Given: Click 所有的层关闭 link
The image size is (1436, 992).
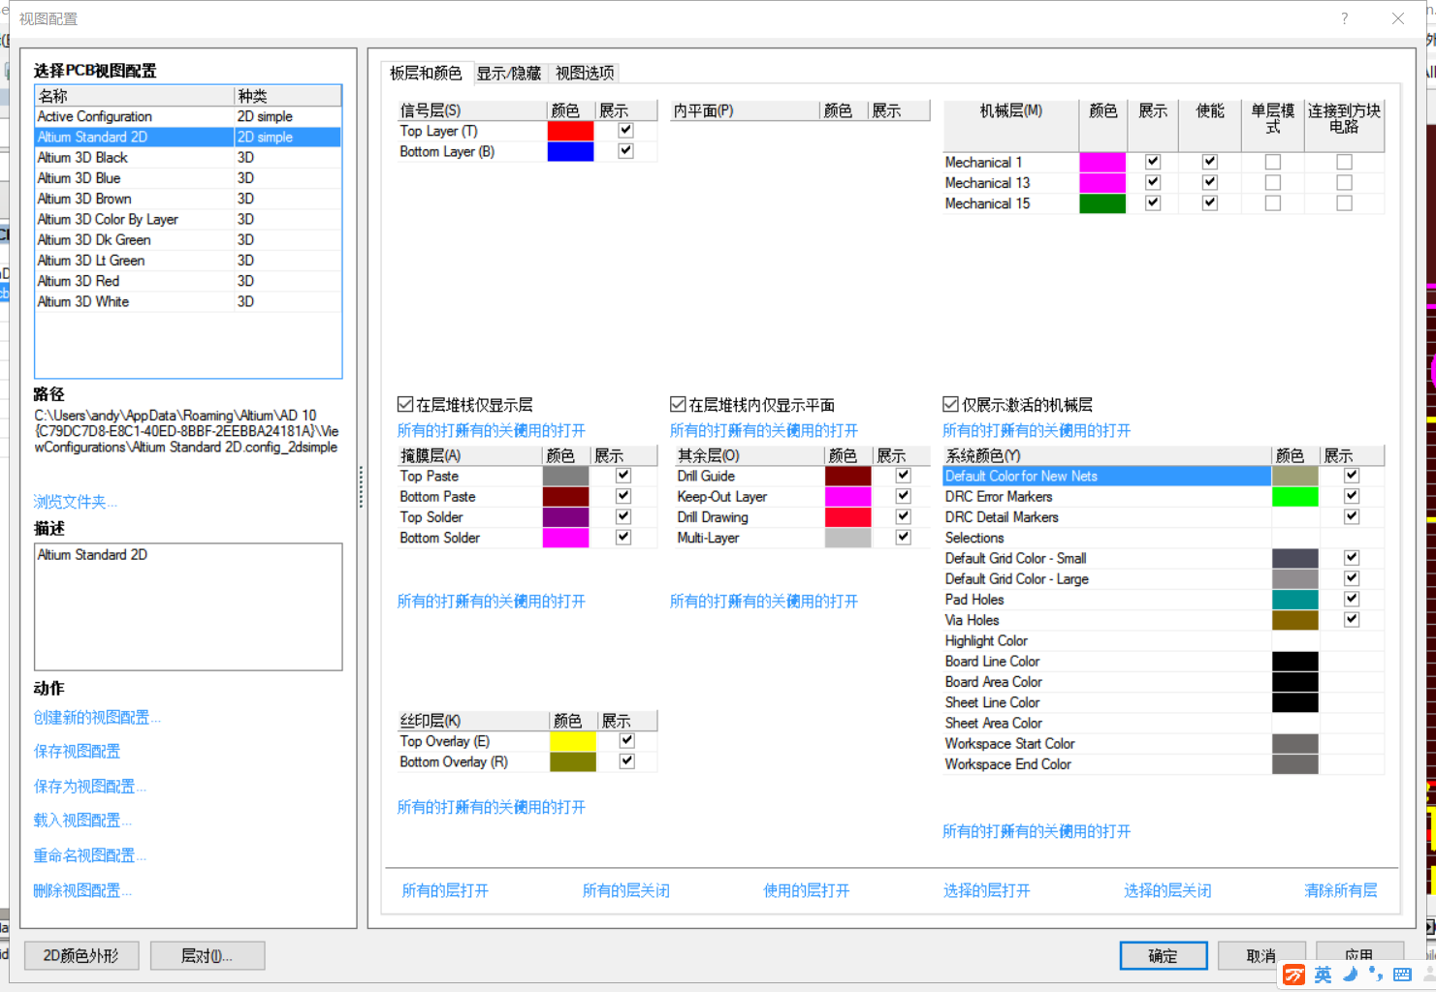Looking at the screenshot, I should click(625, 890).
